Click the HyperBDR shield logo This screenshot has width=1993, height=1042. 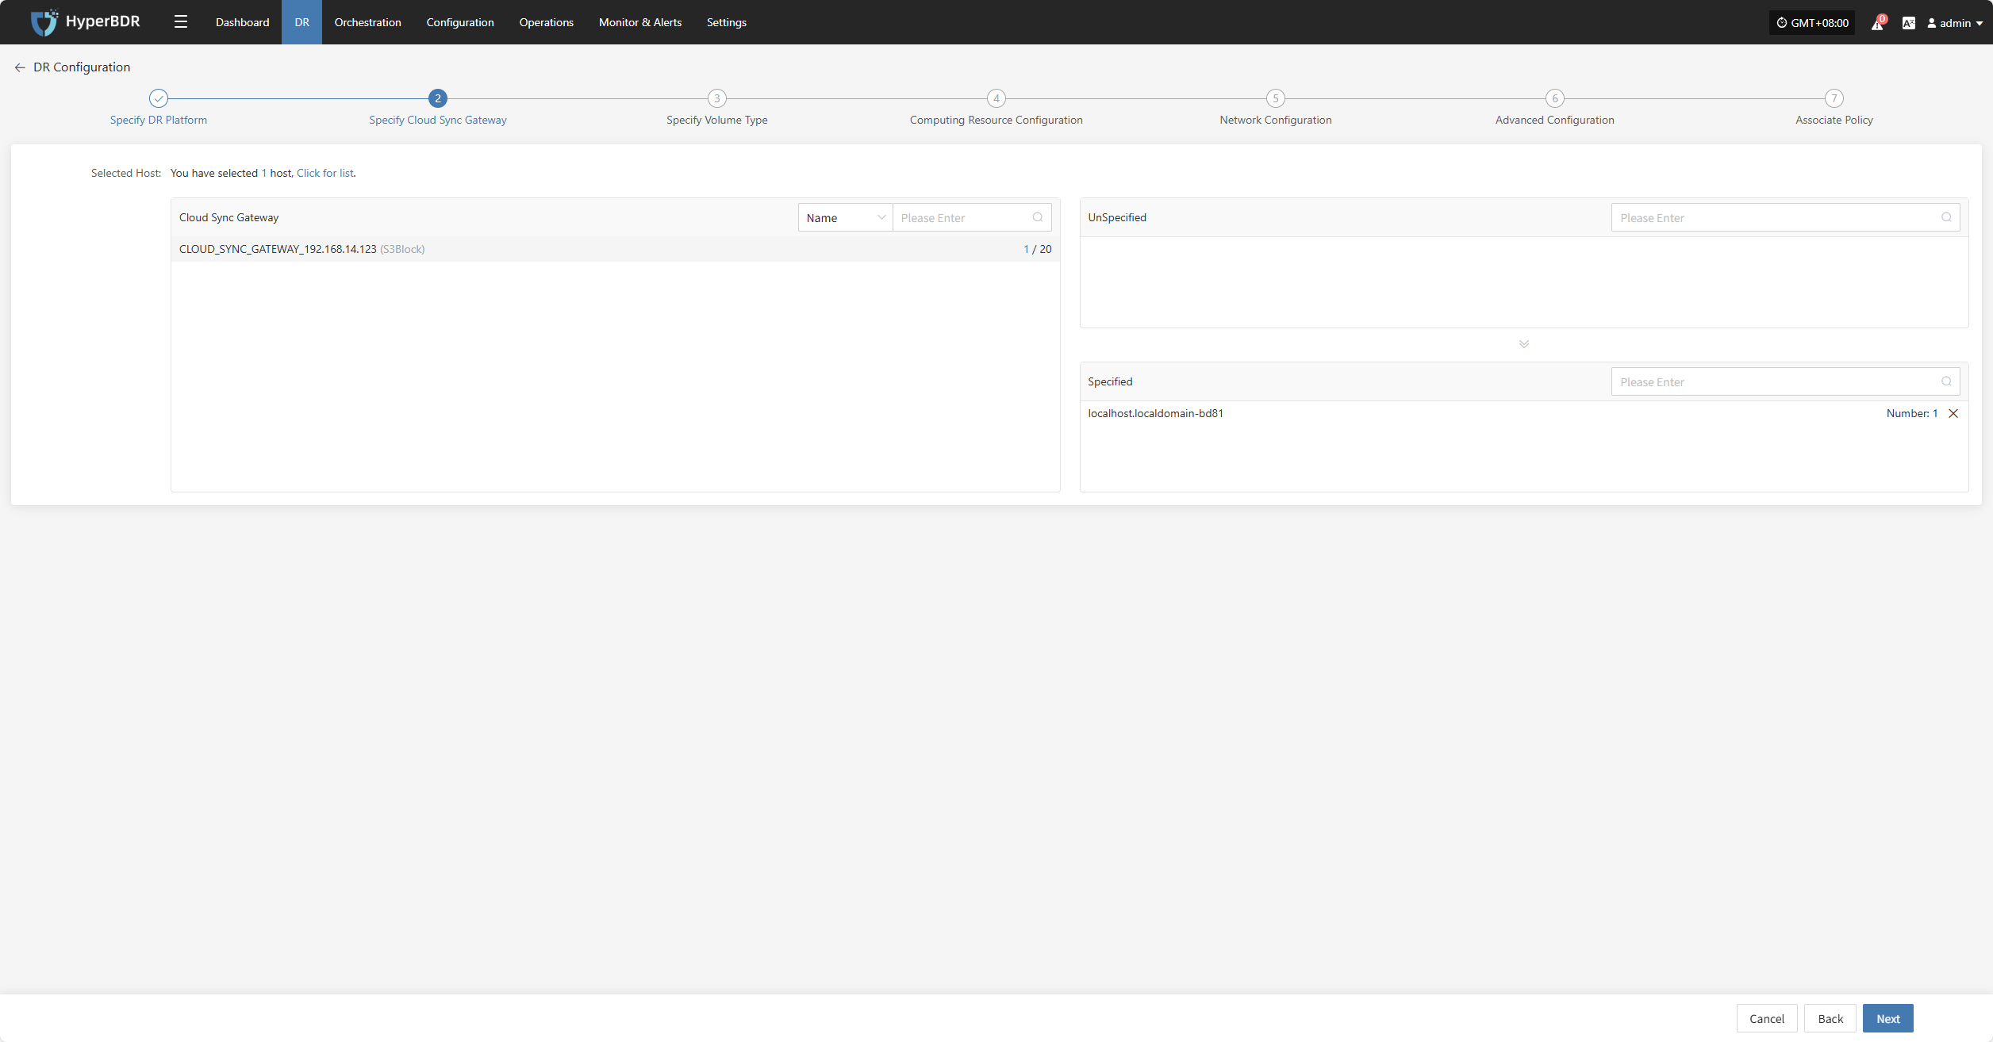[44, 22]
